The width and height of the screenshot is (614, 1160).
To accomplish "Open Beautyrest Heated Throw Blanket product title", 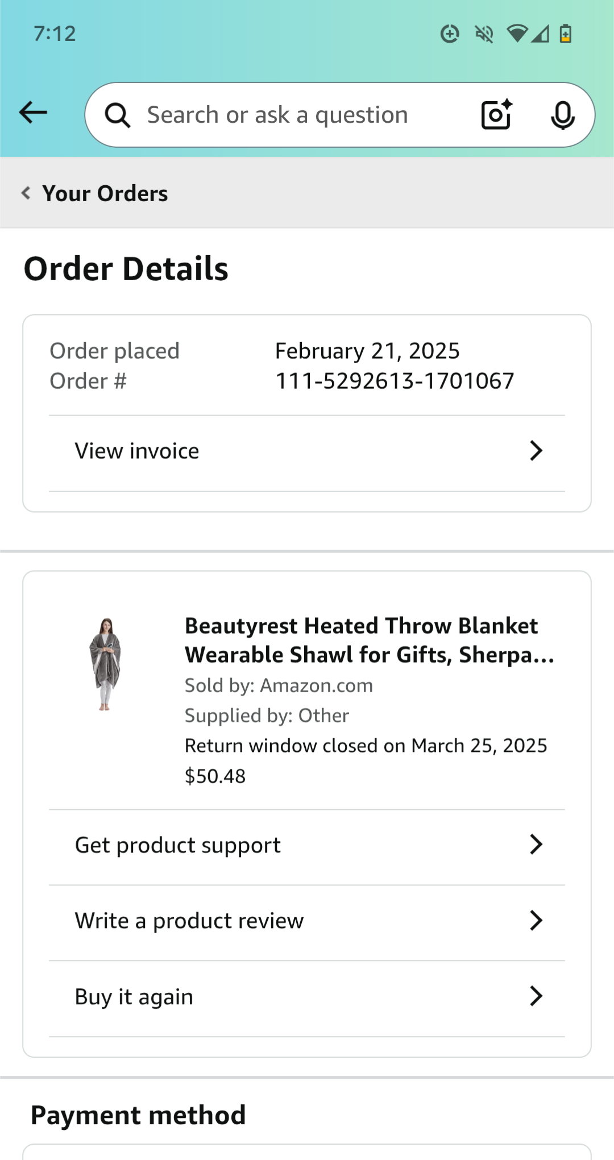I will pos(370,641).
